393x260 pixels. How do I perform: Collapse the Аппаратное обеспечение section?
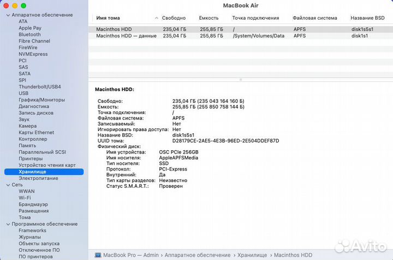click(7, 15)
